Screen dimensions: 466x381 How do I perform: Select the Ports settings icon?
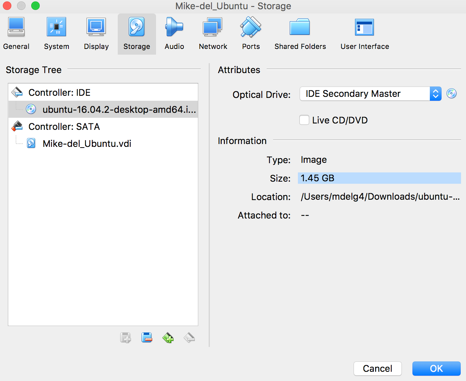click(251, 34)
